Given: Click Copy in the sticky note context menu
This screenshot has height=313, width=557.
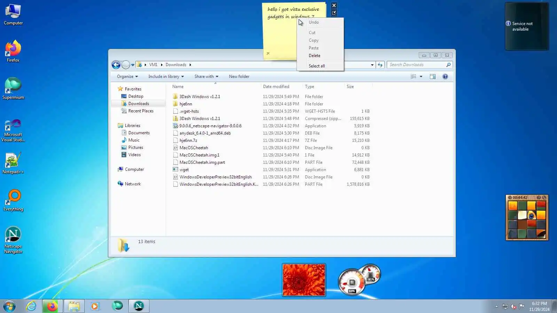Looking at the screenshot, I should 320,40.
